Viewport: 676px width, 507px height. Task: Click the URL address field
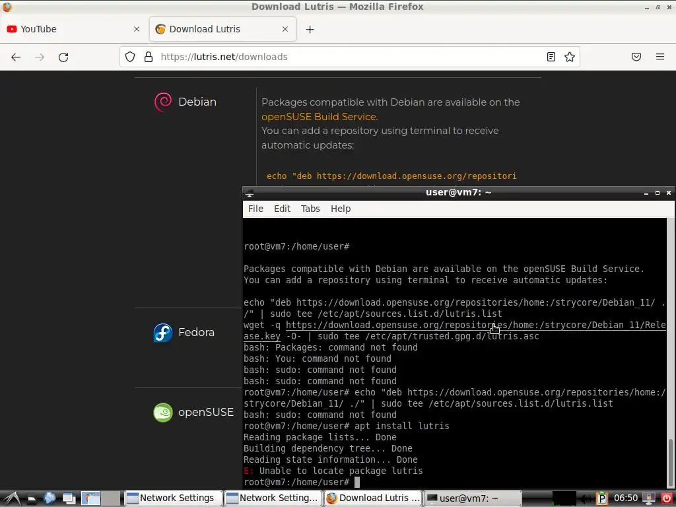349,57
